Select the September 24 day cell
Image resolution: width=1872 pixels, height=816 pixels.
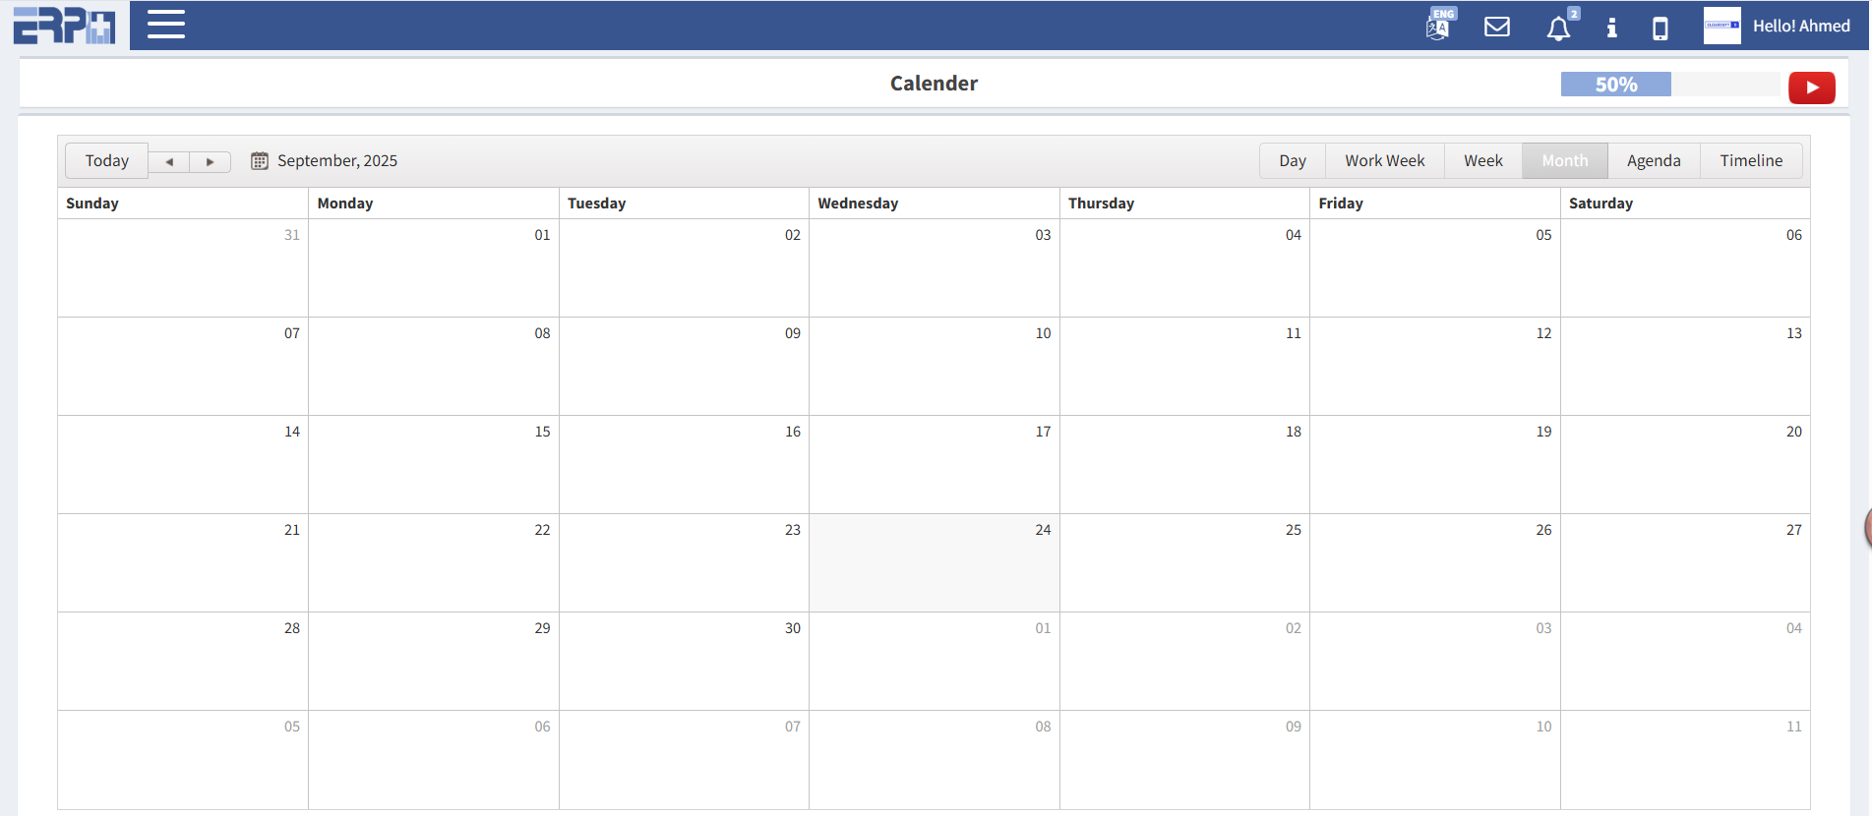pyautogui.click(x=934, y=563)
